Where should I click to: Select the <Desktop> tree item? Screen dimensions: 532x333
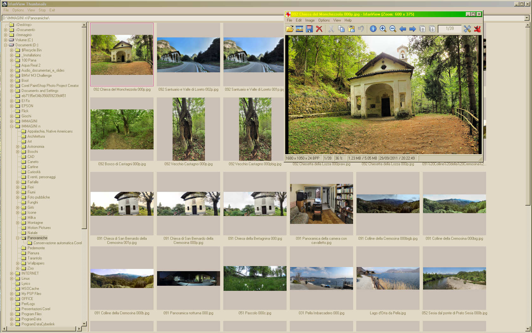(24, 25)
